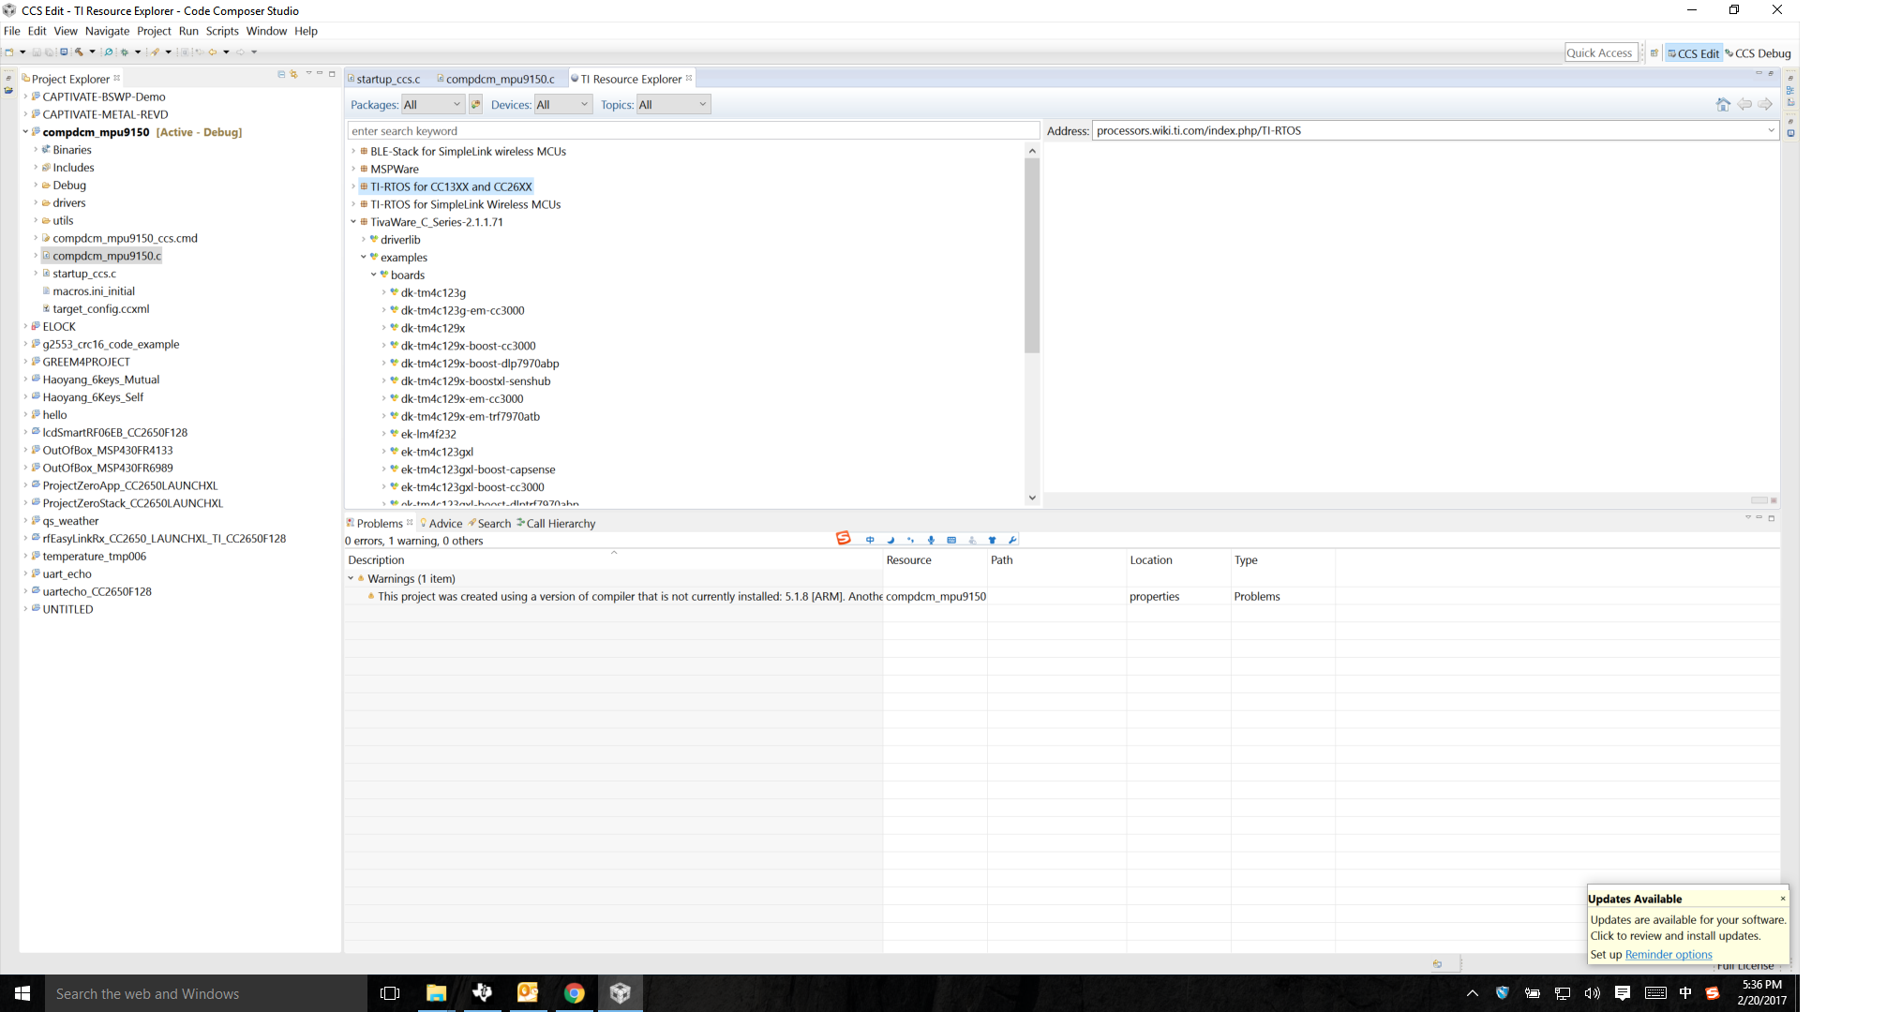Open the Devices dropdown
The height and width of the screenshot is (1012, 1901).
562,105
